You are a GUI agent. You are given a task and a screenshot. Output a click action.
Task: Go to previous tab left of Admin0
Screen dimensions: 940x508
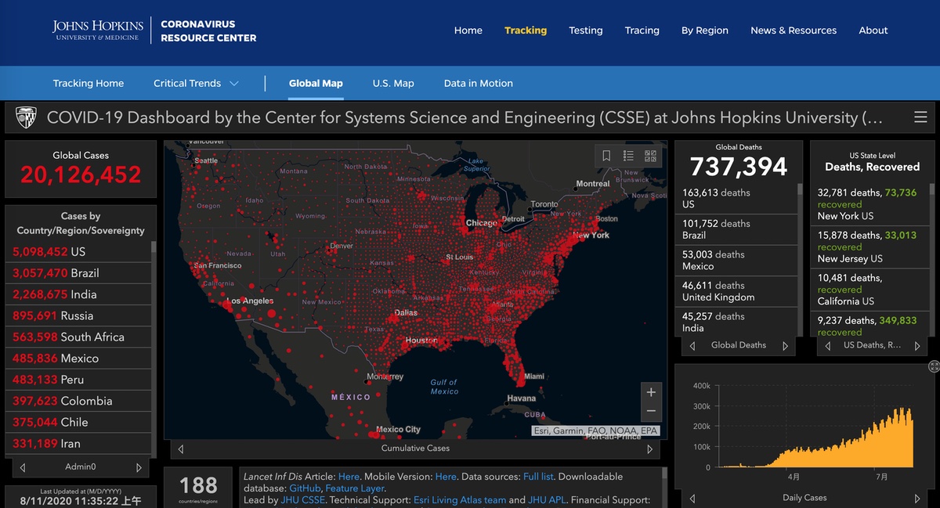point(23,467)
